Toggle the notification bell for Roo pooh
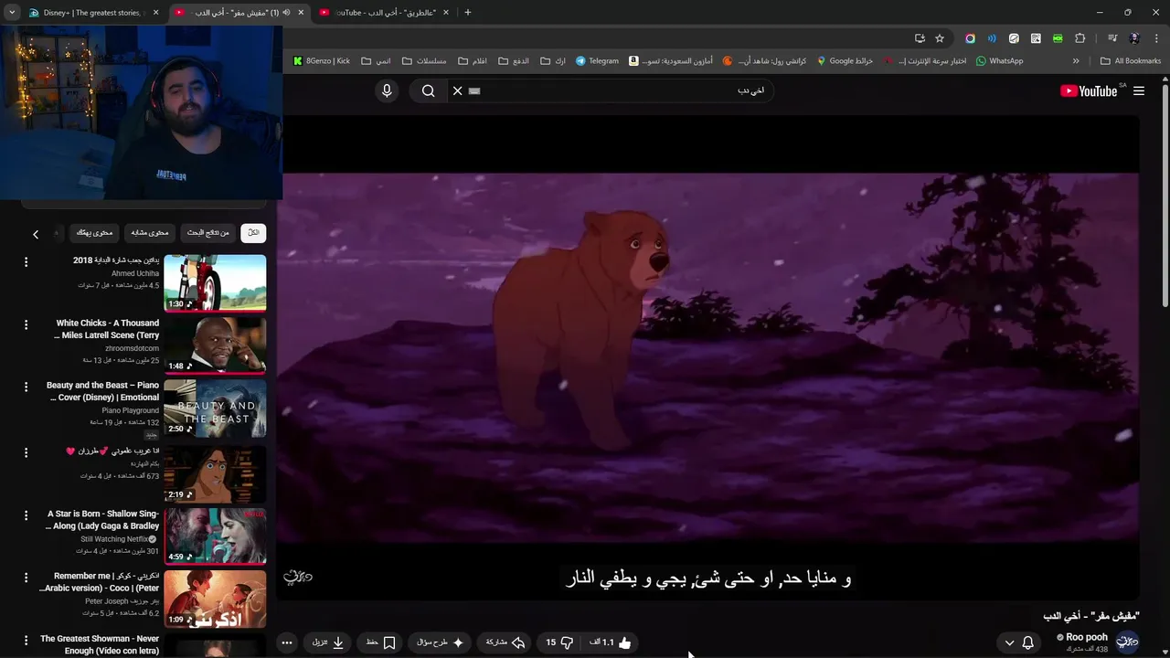This screenshot has width=1170, height=658. pos(1027,642)
